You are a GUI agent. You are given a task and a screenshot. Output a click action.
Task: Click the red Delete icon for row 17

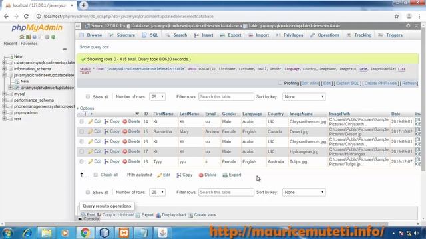(x=125, y=151)
